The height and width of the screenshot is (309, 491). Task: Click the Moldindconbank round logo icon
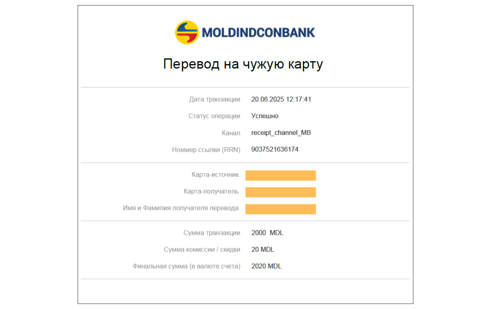point(187,32)
